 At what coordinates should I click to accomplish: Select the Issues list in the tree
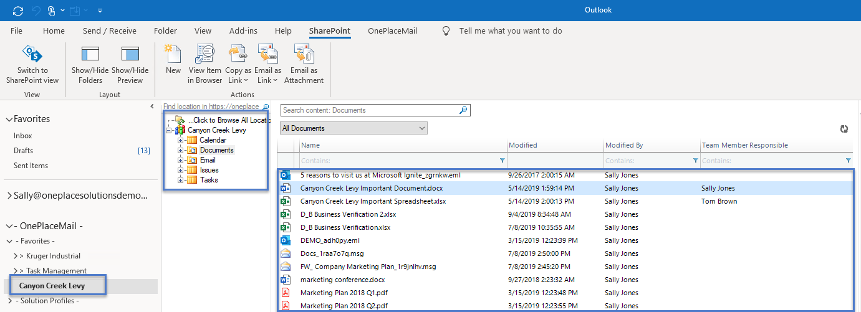[209, 170]
